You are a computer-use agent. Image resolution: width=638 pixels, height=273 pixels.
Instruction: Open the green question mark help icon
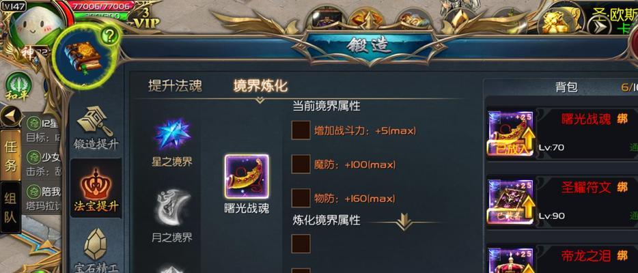click(x=110, y=37)
